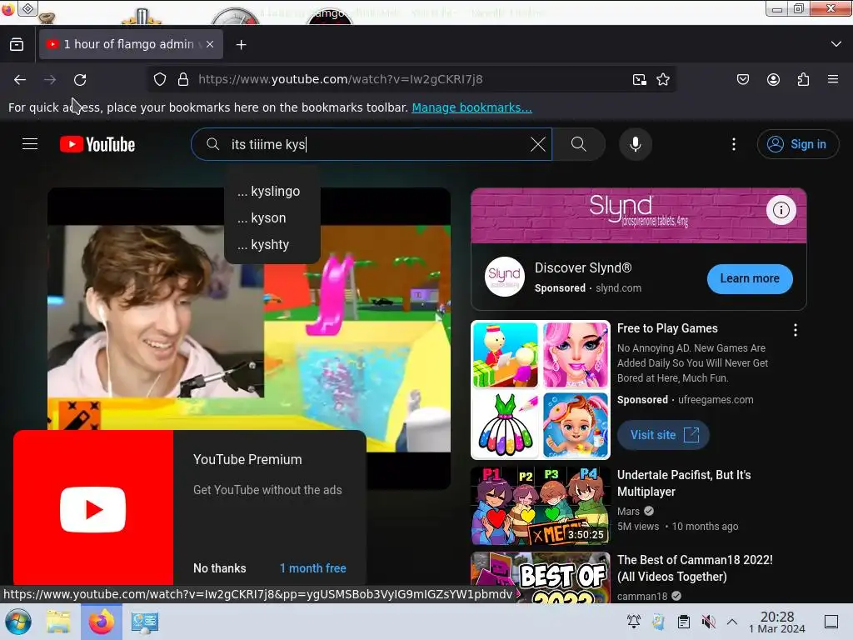853x640 pixels.
Task: Expand the list all tabs chevron
Action: [836, 44]
